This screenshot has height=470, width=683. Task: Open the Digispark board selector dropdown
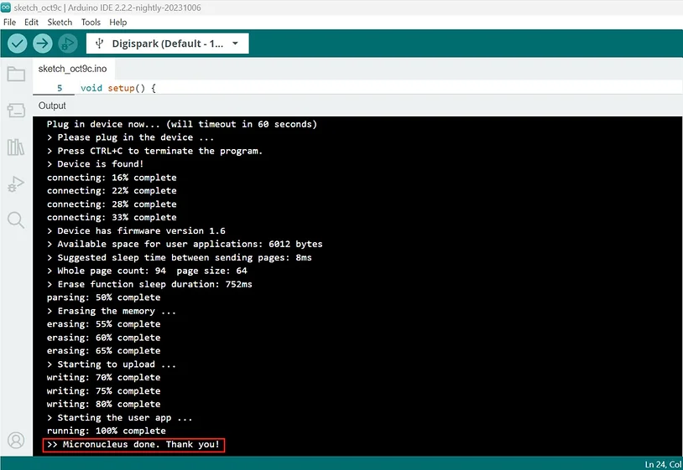pyautogui.click(x=168, y=44)
